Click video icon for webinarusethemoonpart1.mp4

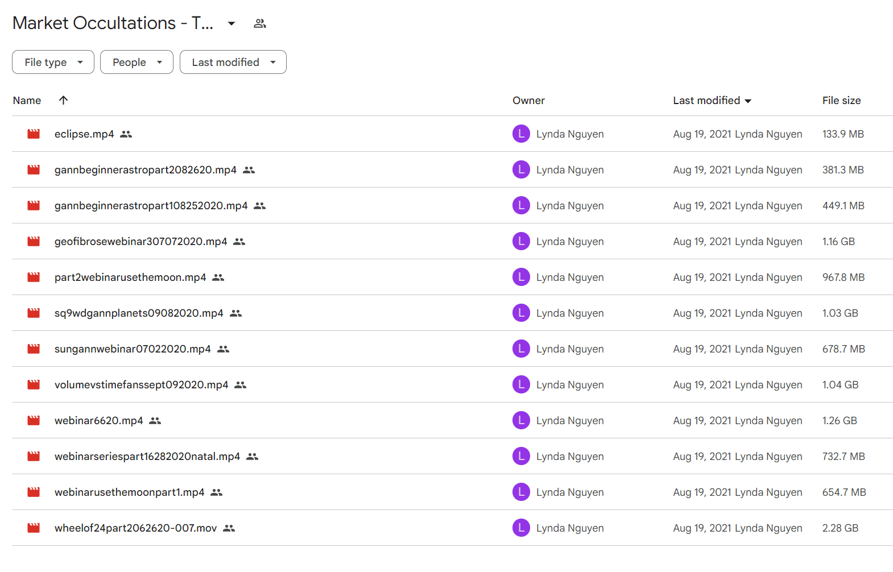[x=34, y=492]
